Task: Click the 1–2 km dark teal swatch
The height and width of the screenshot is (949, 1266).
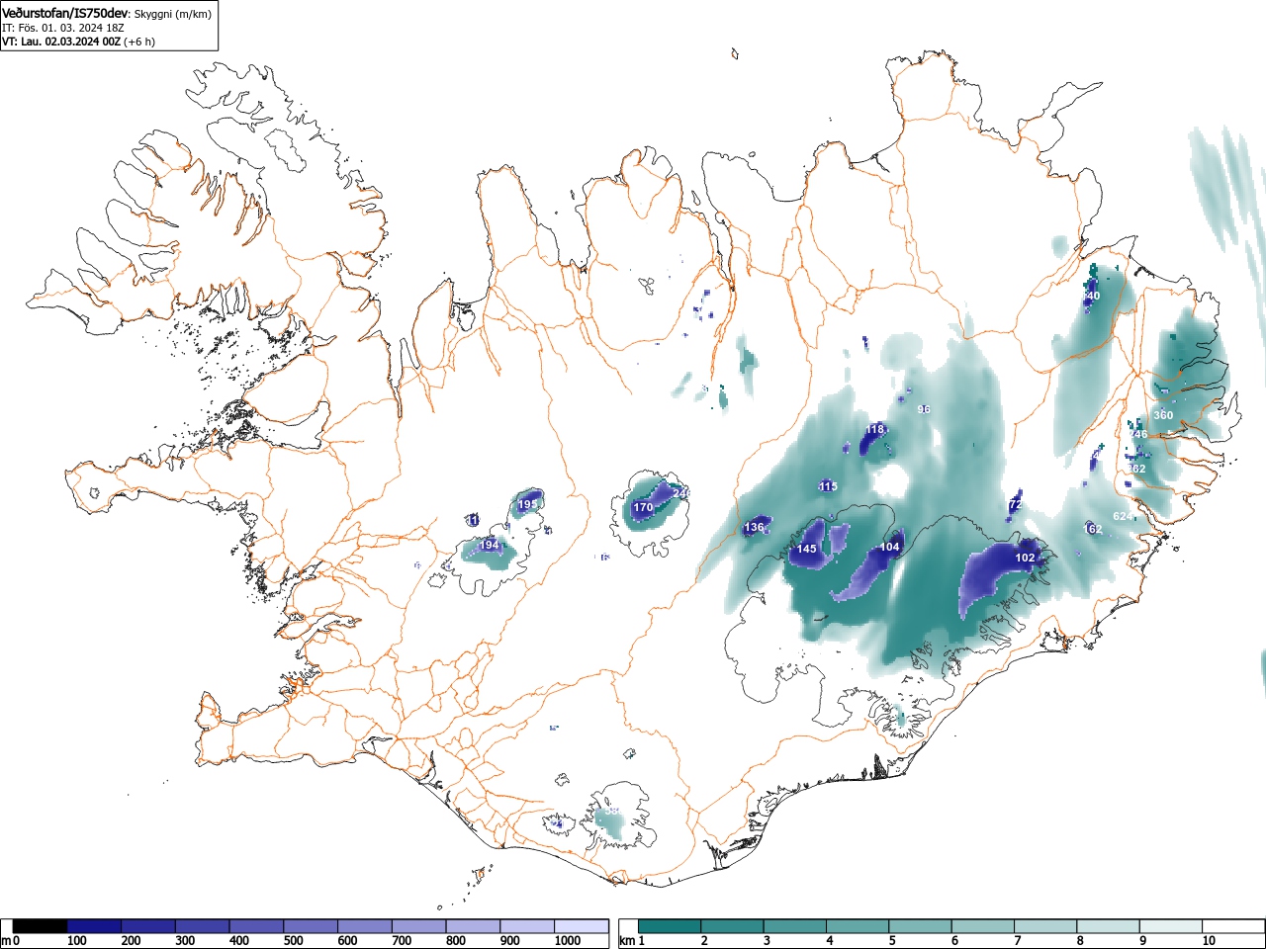Action: pos(671,926)
